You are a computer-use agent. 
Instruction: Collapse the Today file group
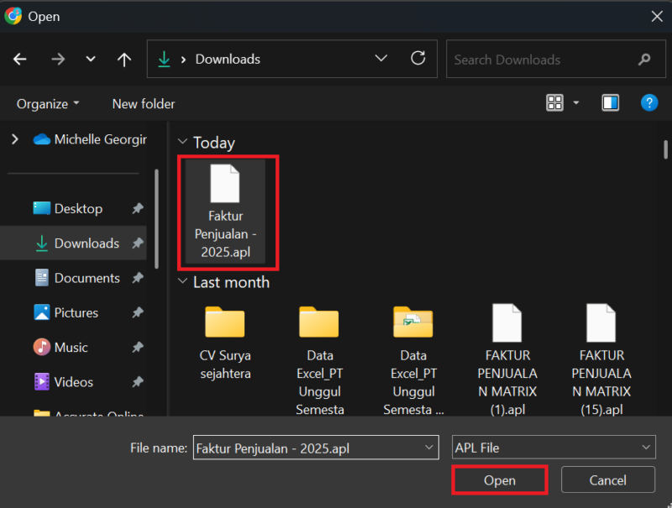tap(183, 143)
